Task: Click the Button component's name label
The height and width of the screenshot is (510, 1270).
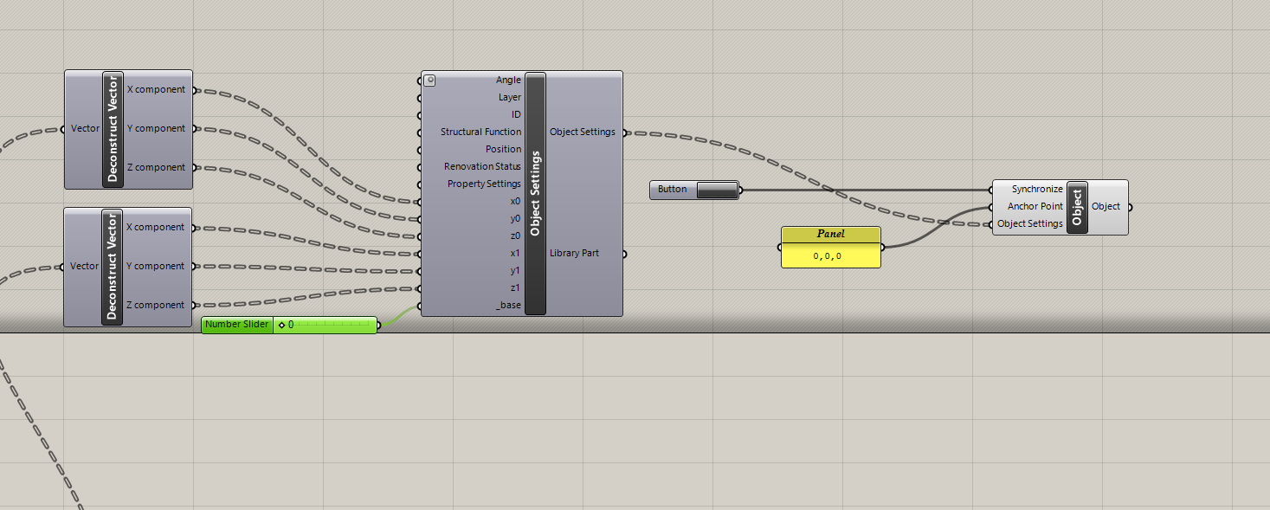Action: [672, 190]
